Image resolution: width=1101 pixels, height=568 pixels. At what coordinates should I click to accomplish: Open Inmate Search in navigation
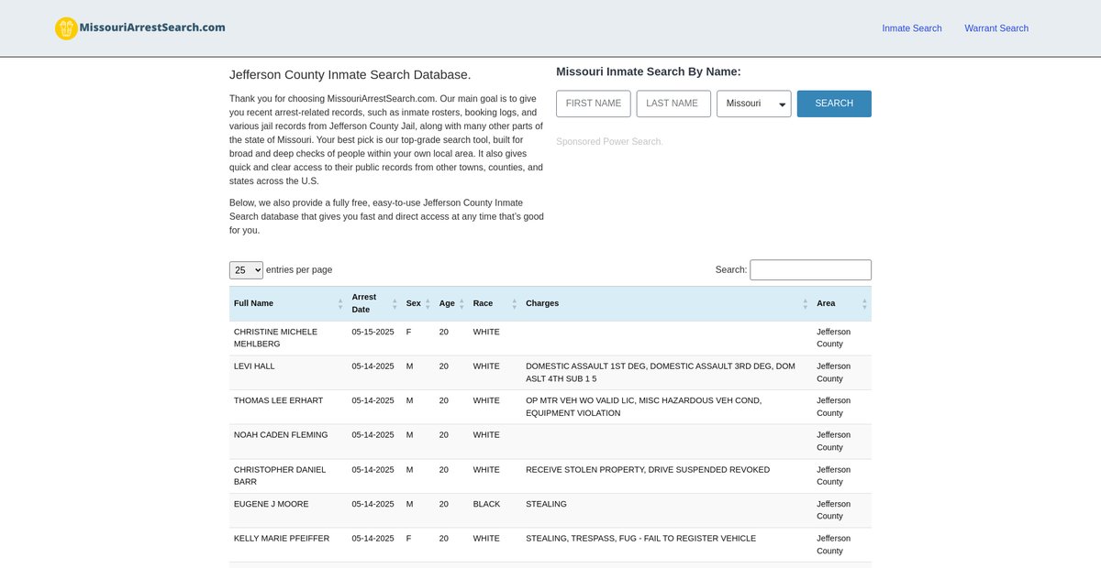coord(911,28)
